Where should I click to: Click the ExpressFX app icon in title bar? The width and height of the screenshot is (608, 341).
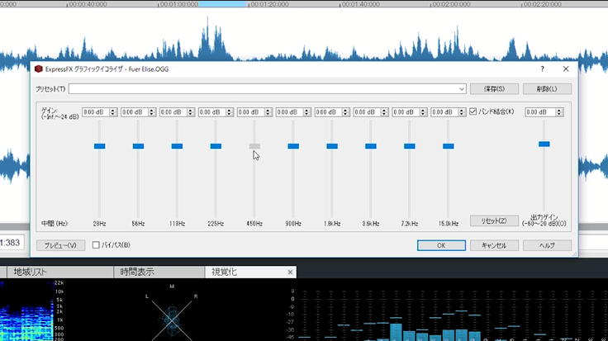[39, 69]
